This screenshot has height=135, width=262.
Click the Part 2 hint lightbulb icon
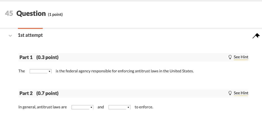[230, 93]
